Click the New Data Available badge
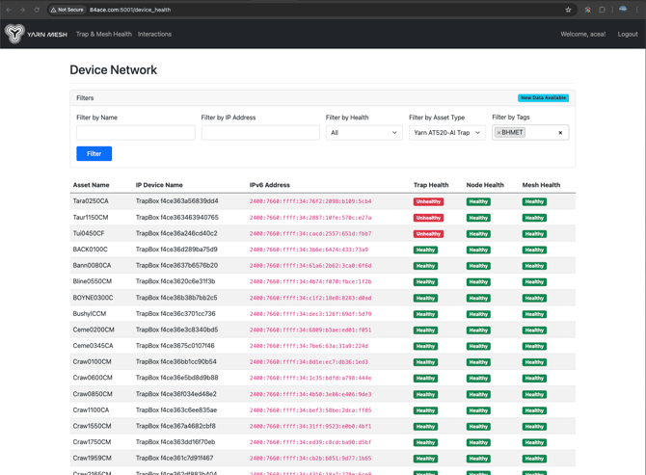The width and height of the screenshot is (646, 475). (x=543, y=98)
